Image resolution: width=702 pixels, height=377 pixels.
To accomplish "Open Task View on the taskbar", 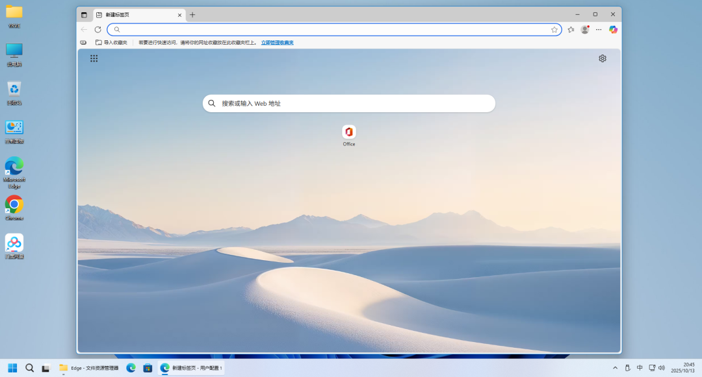I will tap(45, 368).
